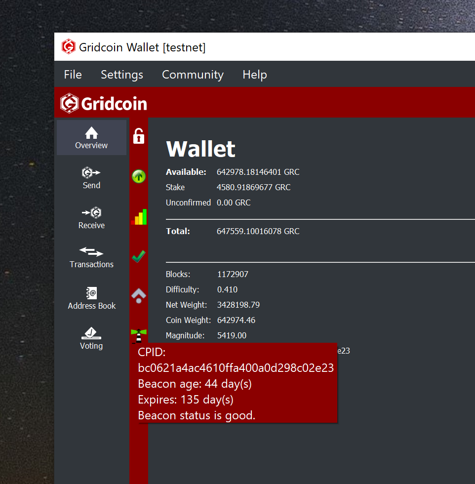Go to the Overview page
Image resolution: width=475 pixels, height=484 pixels.
tap(91, 138)
